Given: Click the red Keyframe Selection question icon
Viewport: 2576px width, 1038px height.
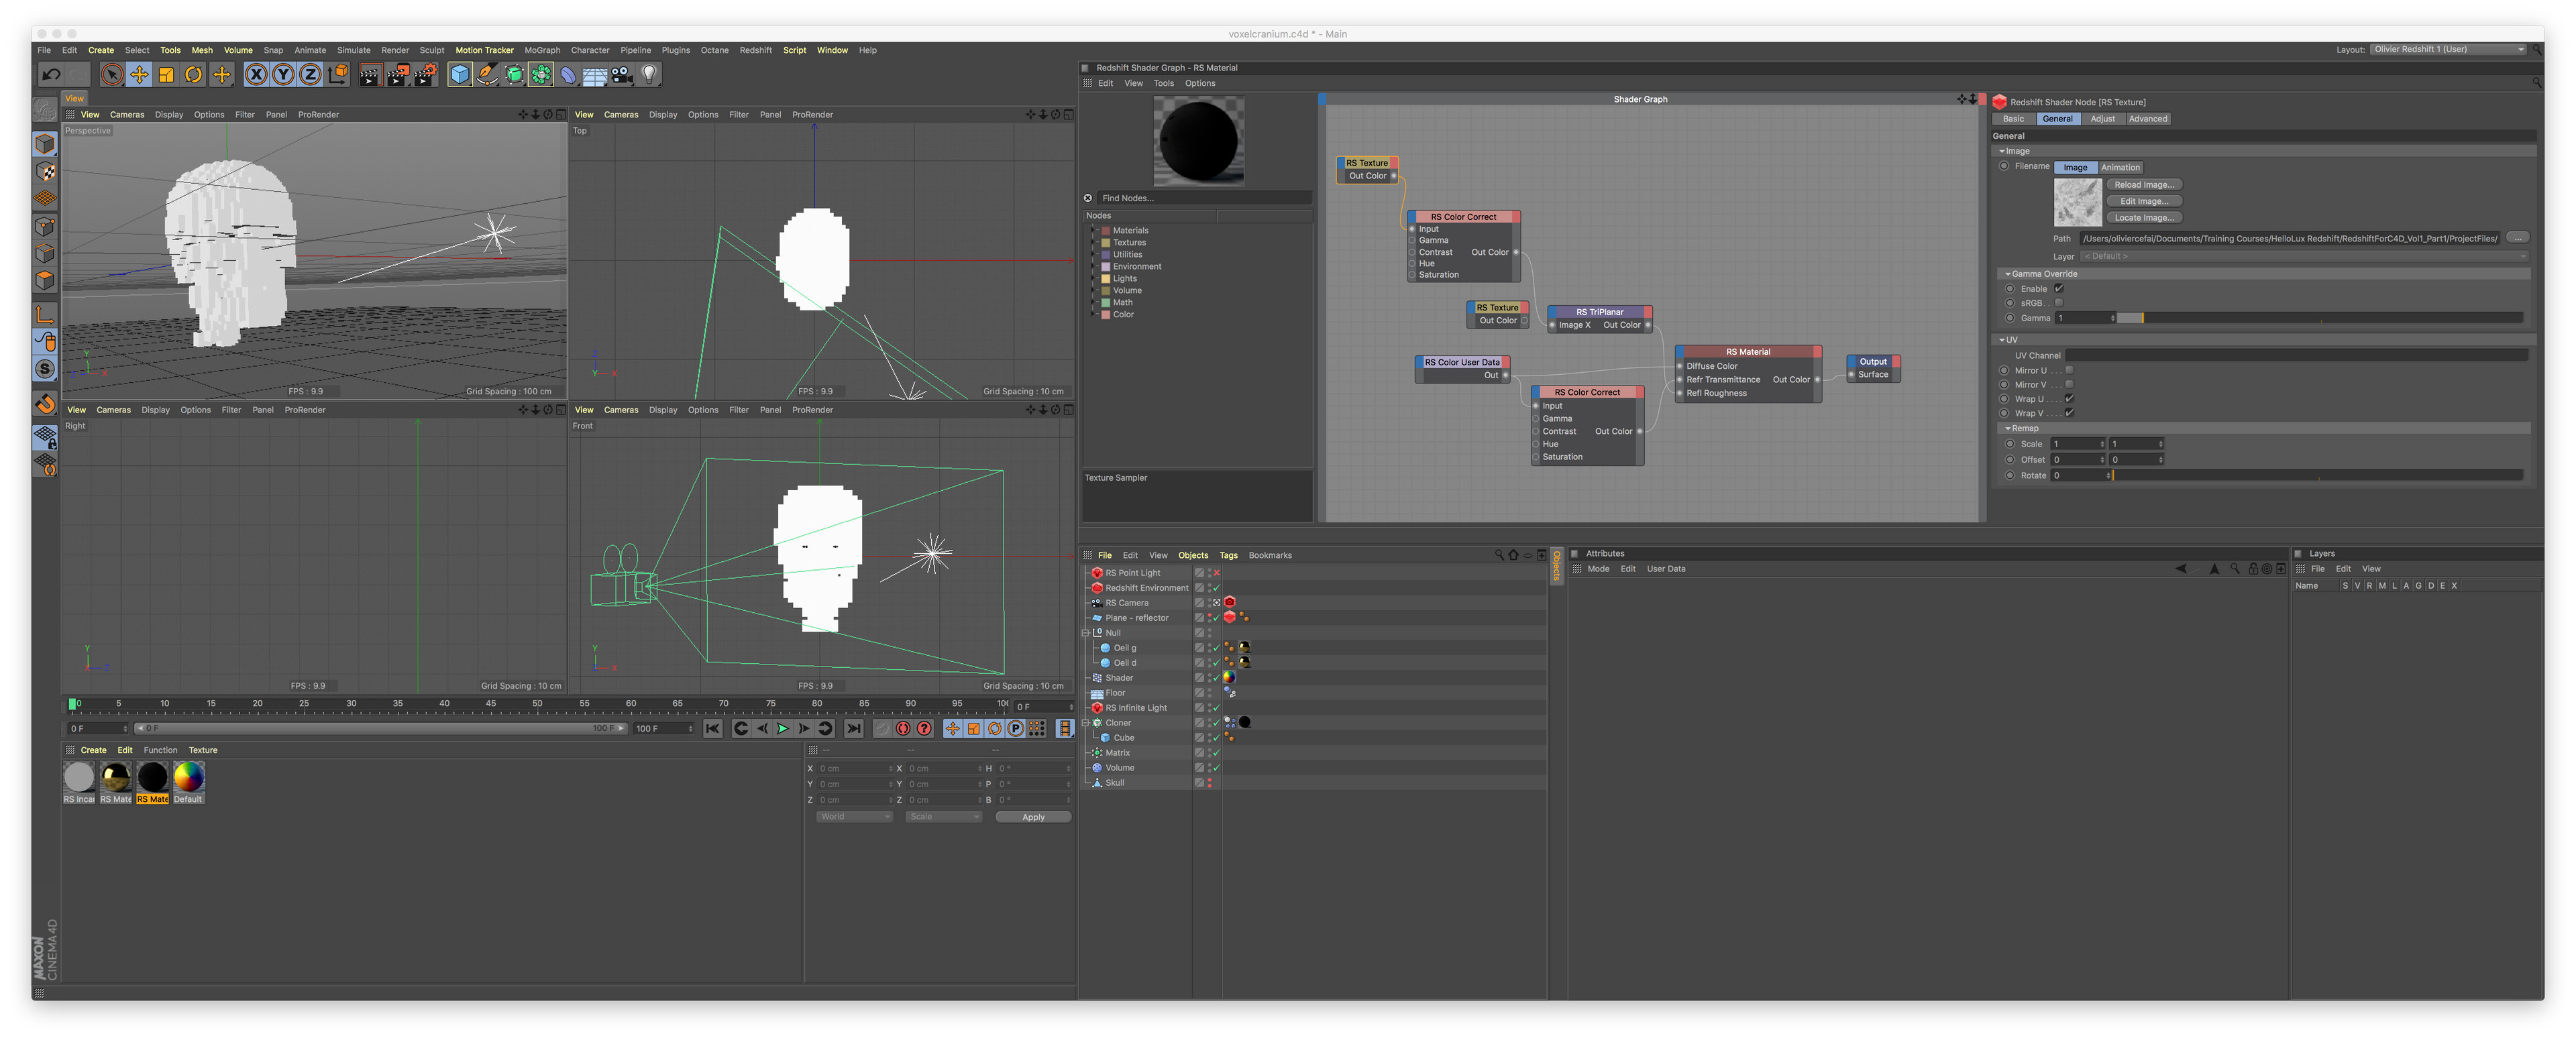Looking at the screenshot, I should click(924, 728).
